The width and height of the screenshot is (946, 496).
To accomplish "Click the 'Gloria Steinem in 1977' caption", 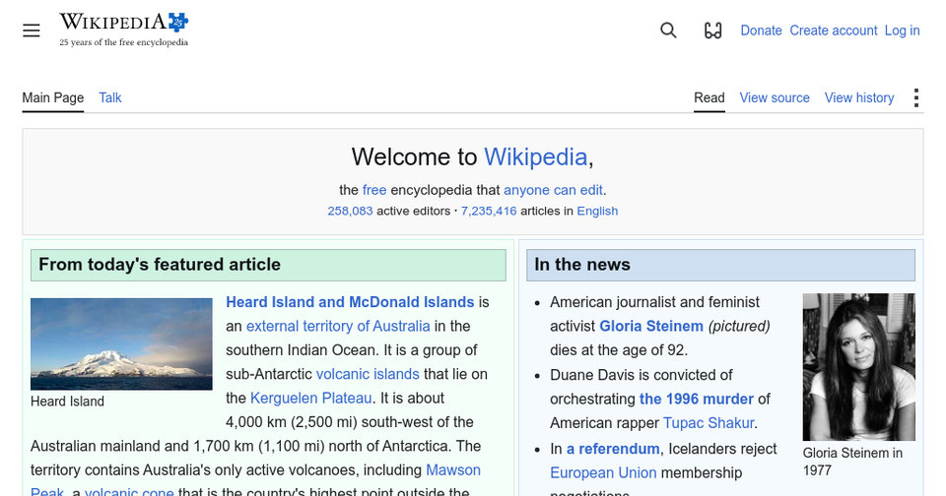I will point(852,462).
